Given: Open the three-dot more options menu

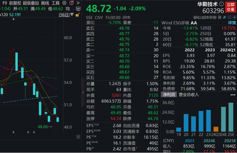Looking at the screenshot, I should coord(233,95).
